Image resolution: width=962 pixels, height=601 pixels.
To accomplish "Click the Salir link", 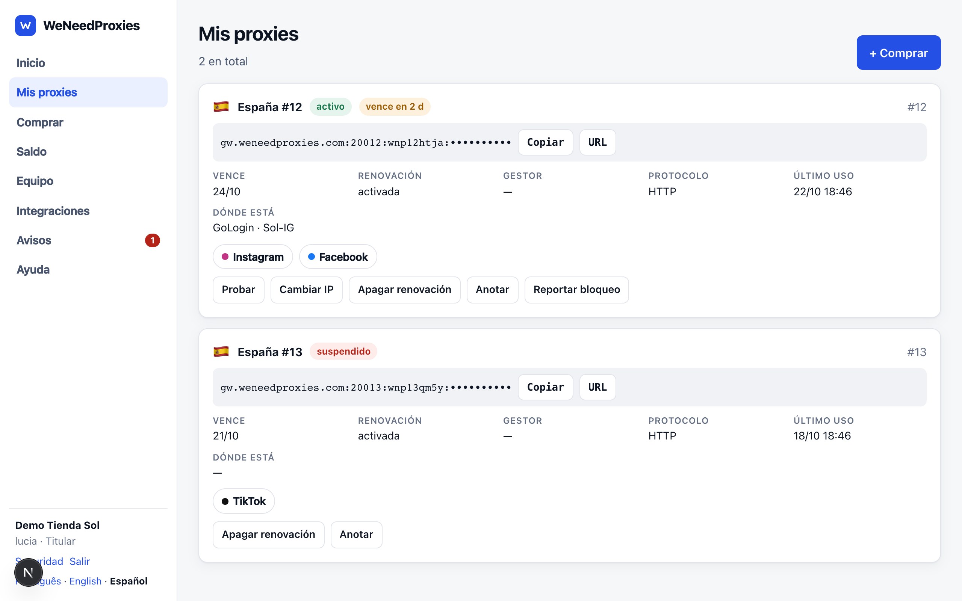I will (x=80, y=561).
